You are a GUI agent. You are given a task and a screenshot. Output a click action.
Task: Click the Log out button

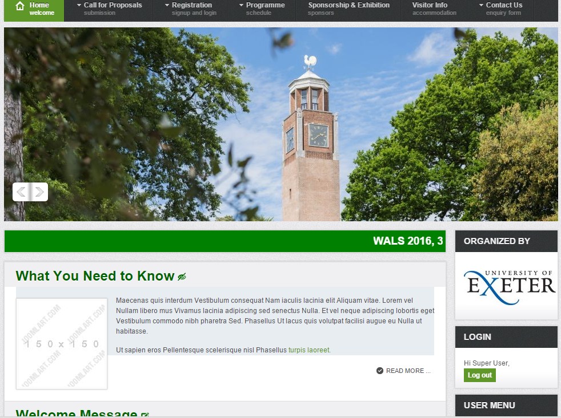click(x=479, y=375)
